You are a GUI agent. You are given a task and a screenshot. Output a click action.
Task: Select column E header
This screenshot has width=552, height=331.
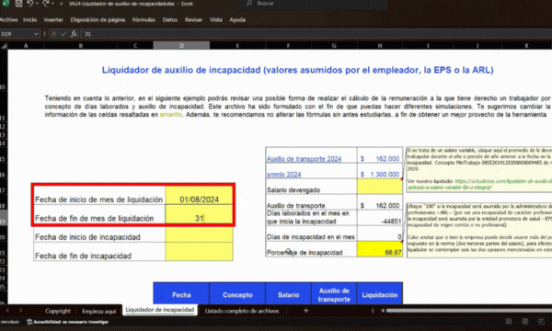[237, 46]
